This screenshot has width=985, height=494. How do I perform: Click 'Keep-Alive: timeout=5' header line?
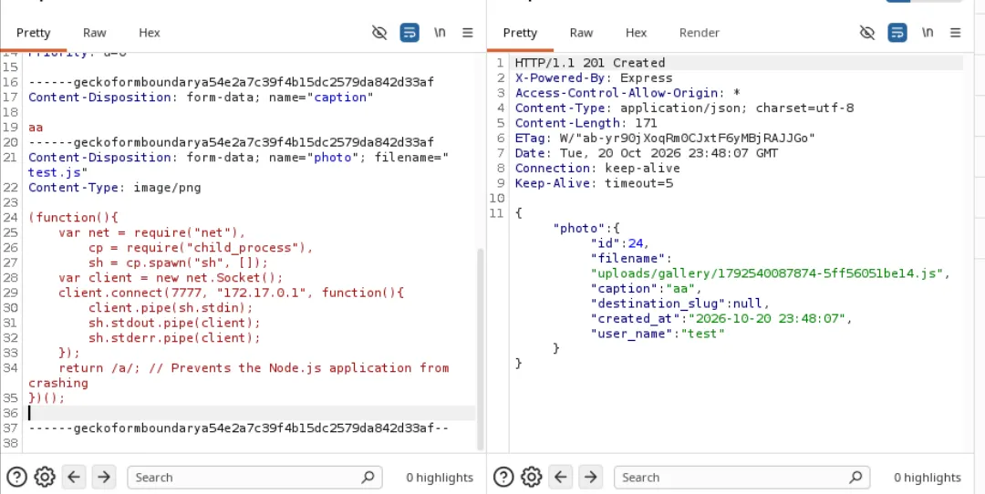594,183
